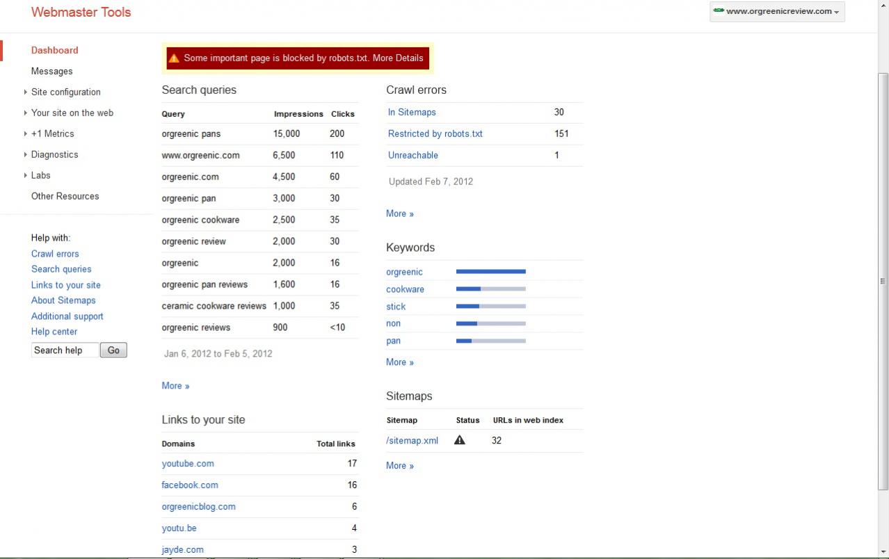Click the 'Updated Feb 7, 2012' text

tap(431, 181)
